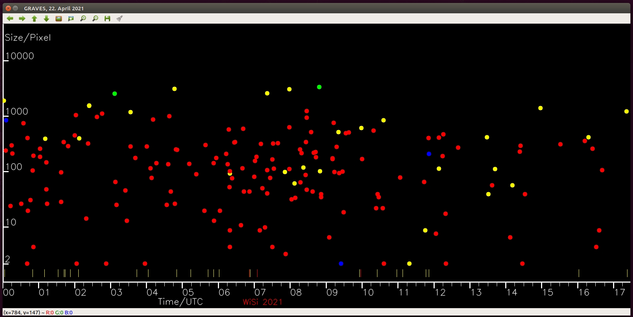Image resolution: width=633 pixels, height=317 pixels.
Task: Click the '08' hour label on time axis
Action: 296,292
